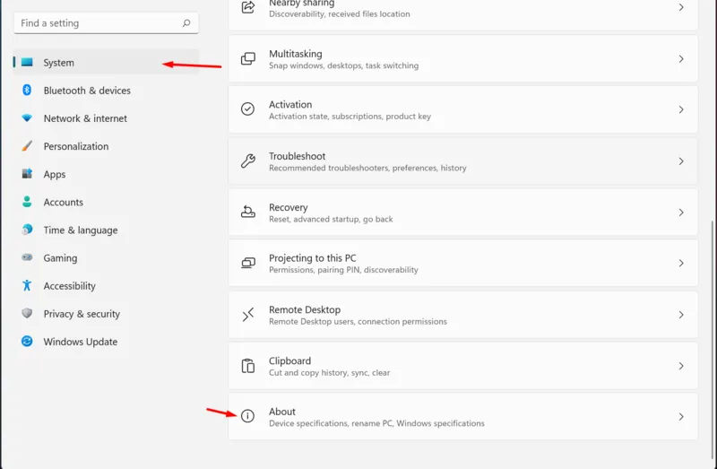
Task: Click the Nearby sharing icon
Action: click(x=248, y=7)
